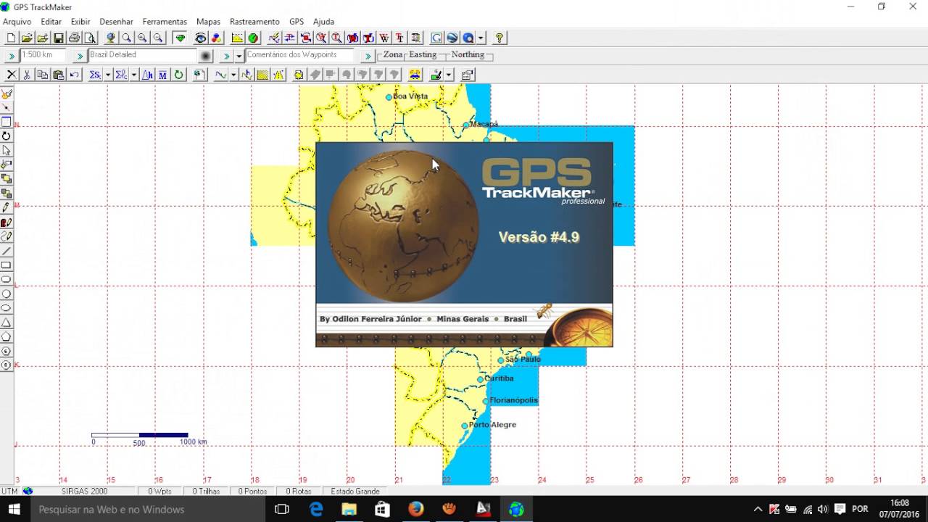This screenshot has width=928, height=522.
Task: Open the Windows Start button
Action: tap(14, 509)
